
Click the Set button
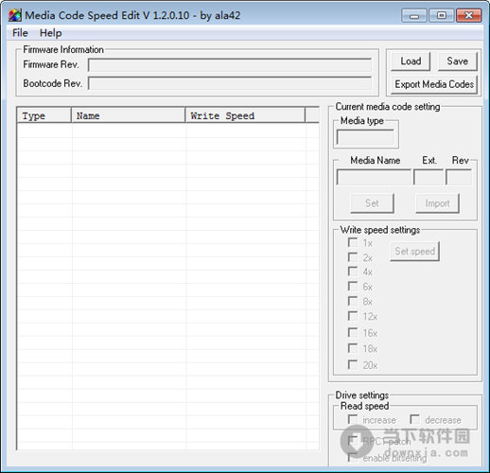point(372,203)
